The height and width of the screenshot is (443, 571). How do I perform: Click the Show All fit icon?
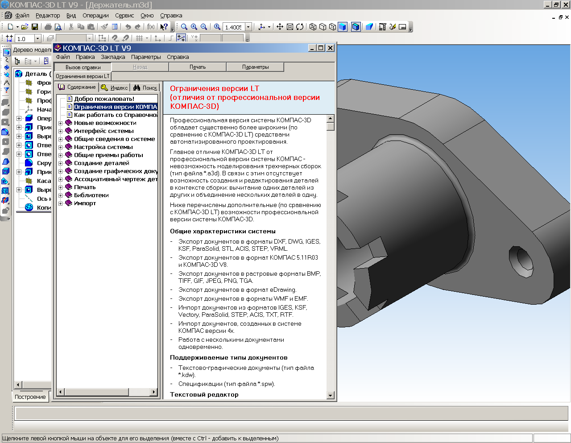tap(290, 27)
